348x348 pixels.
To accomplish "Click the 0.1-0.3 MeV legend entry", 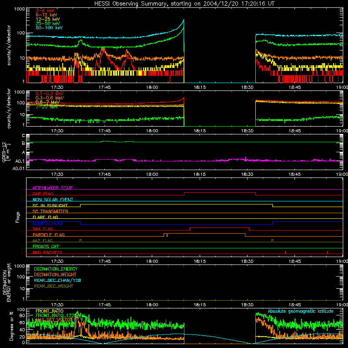I will [x=50, y=94].
